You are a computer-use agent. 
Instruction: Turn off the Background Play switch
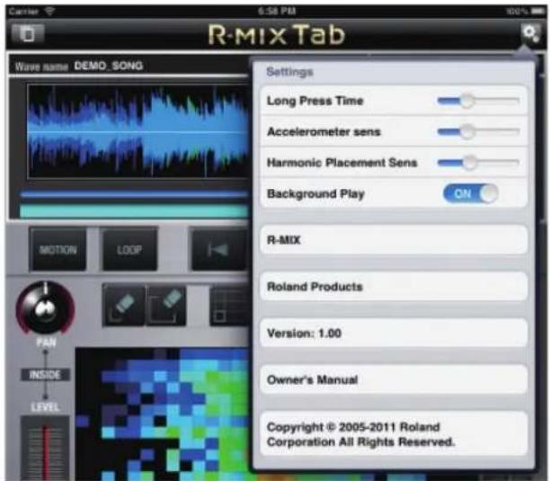click(470, 193)
